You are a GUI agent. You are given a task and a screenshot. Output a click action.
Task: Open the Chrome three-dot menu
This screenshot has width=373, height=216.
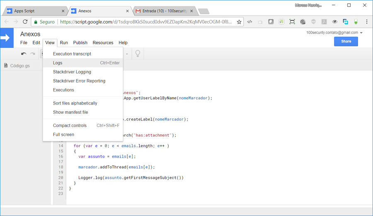[367, 22]
